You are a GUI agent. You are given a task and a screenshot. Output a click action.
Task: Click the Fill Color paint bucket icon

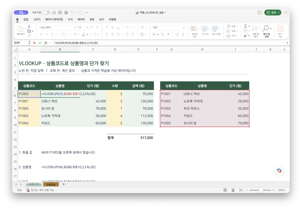point(75,34)
